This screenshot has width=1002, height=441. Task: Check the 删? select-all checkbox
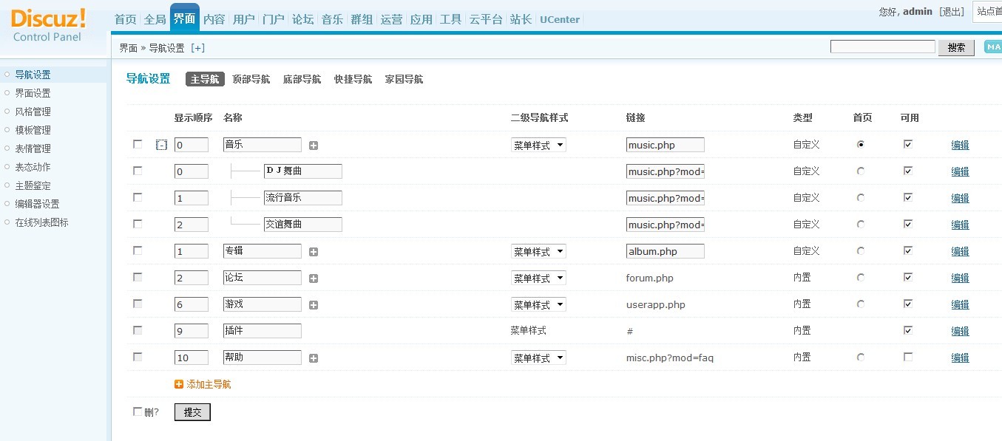138,411
